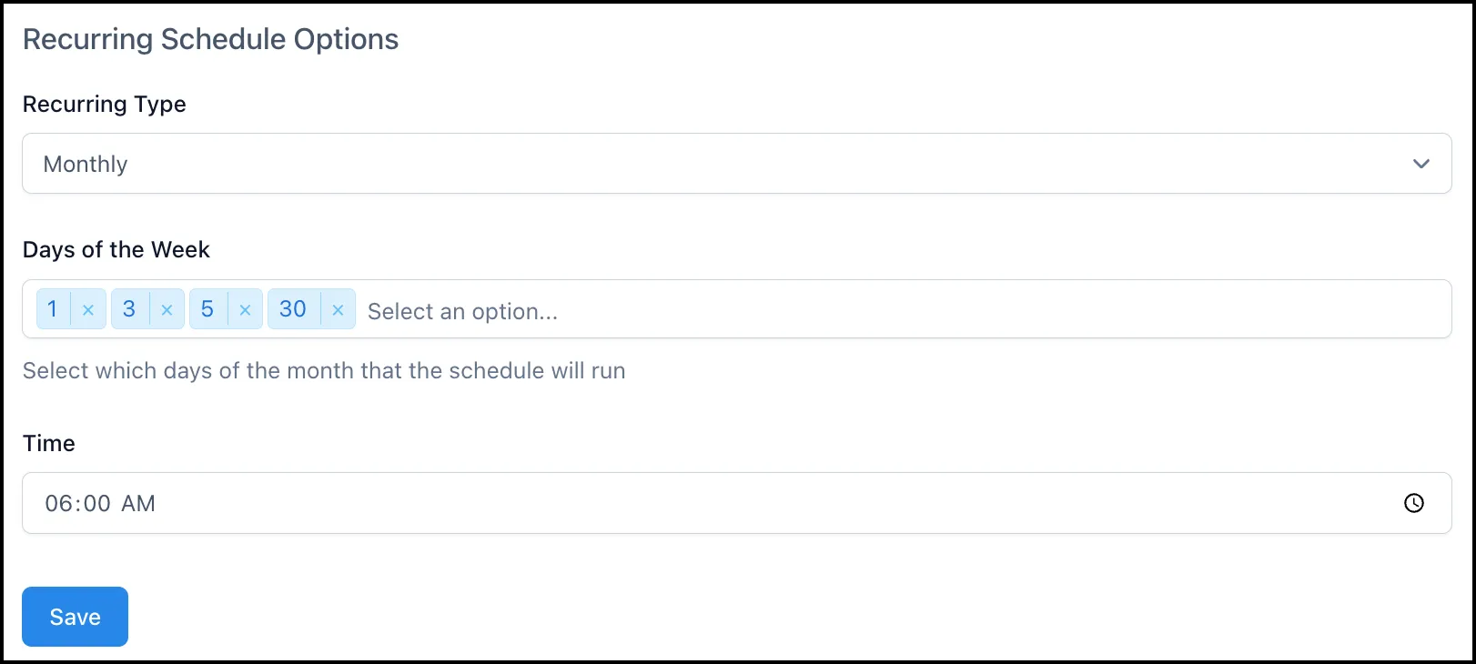
Task: Click the selected day 5 tag label
Action: pyautogui.click(x=207, y=309)
